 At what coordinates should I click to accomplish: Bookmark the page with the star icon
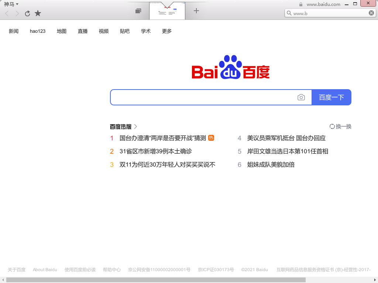[38, 14]
